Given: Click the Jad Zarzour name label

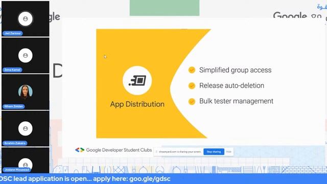Looking at the screenshot, I should pos(13,33).
